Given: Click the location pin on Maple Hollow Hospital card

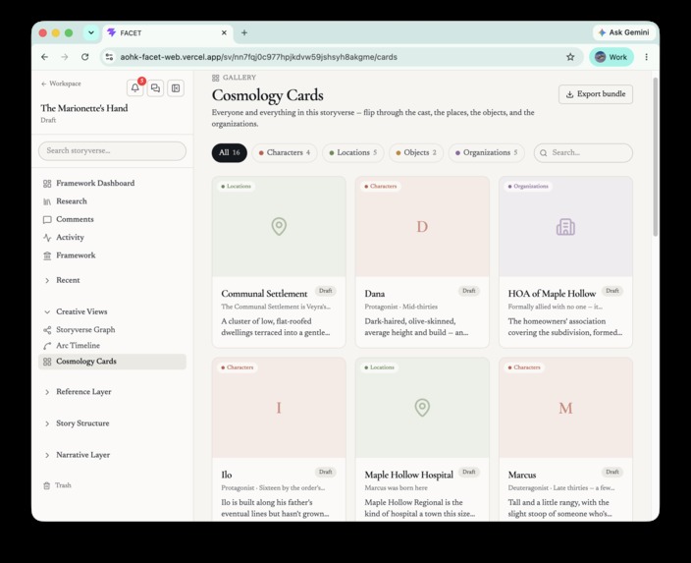Looking at the screenshot, I should click(x=422, y=408).
